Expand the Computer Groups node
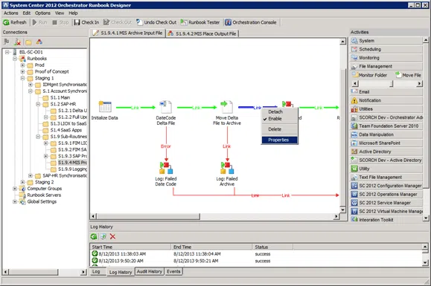Image resolution: width=431 pixels, height=286 pixels. coord(15,189)
